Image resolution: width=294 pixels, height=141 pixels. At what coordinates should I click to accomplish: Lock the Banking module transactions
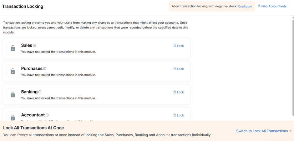pyautogui.click(x=179, y=92)
